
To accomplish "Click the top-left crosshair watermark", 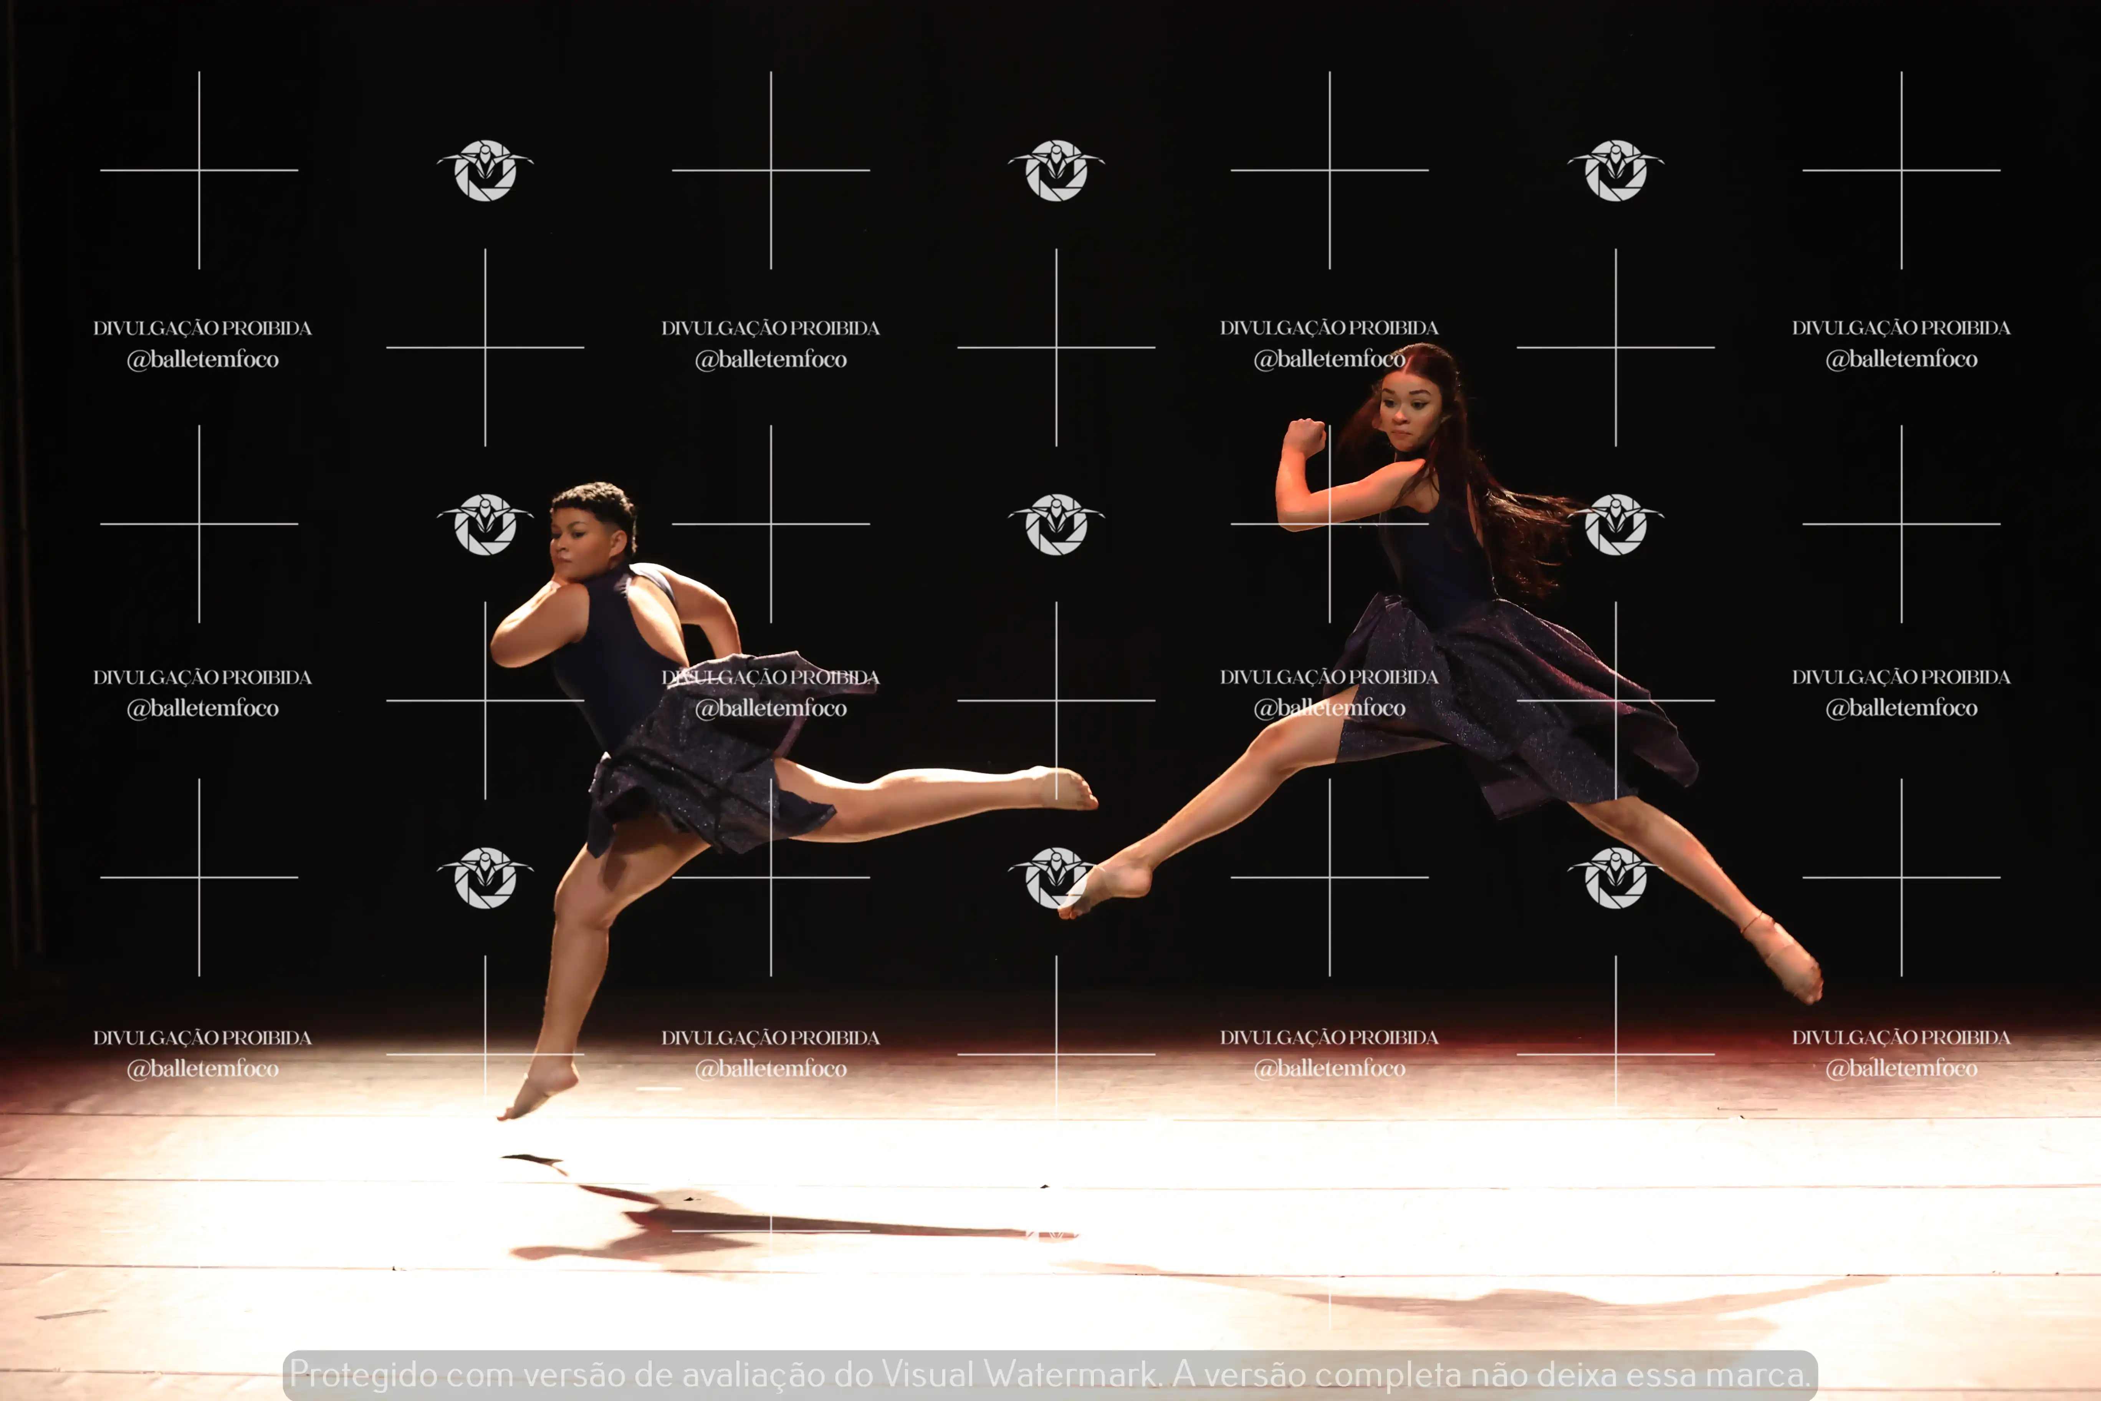I will tap(199, 170).
